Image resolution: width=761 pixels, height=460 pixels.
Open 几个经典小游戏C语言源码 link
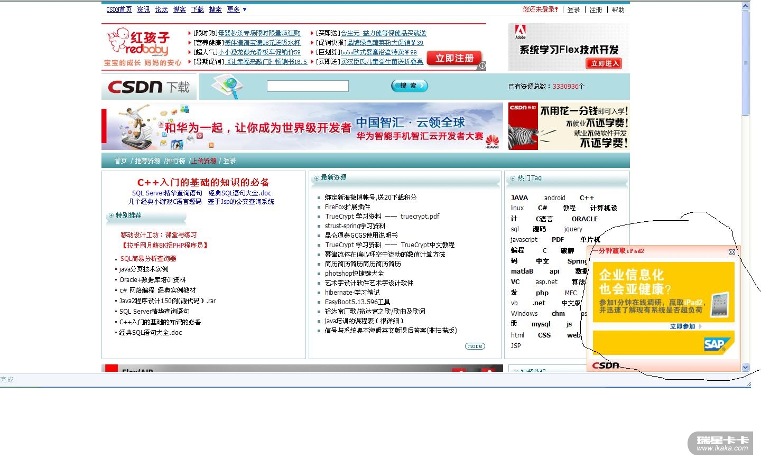[165, 202]
